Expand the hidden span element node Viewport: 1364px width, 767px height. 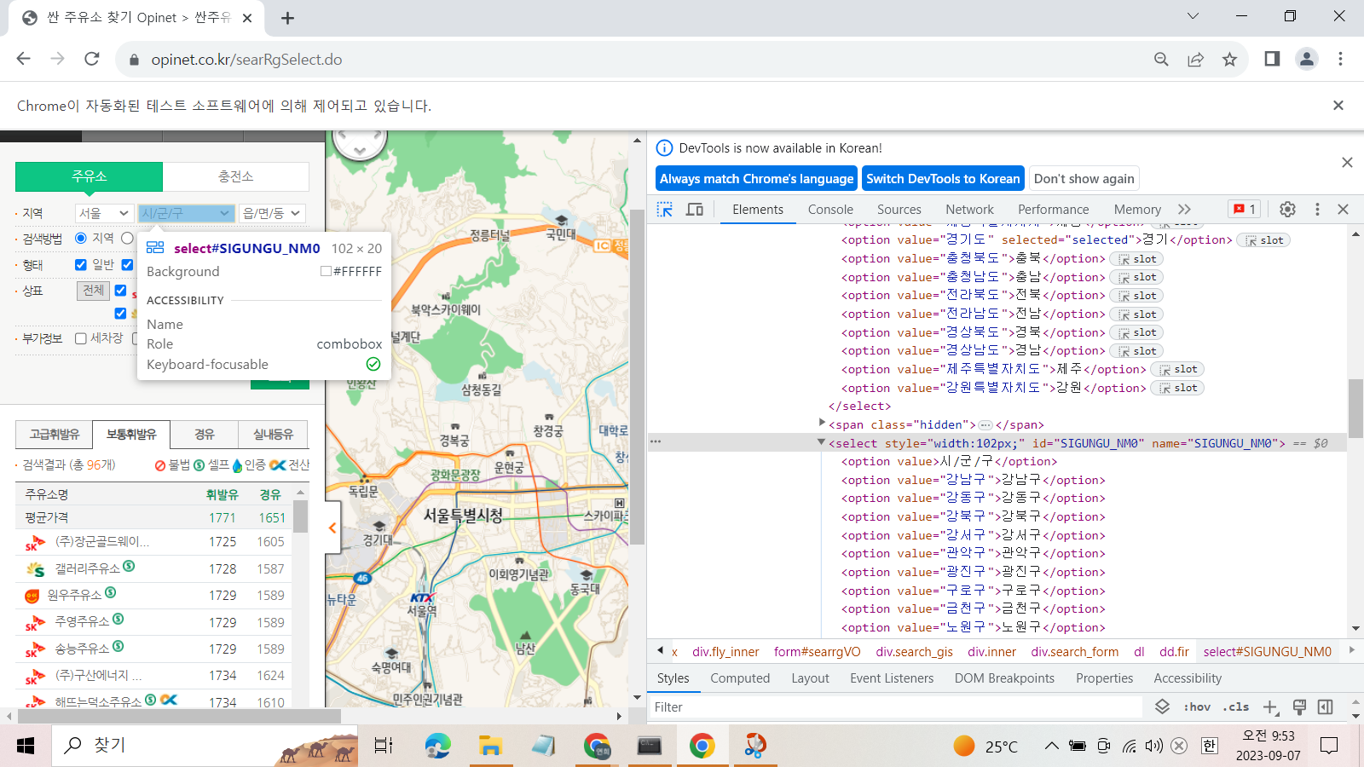click(822, 424)
